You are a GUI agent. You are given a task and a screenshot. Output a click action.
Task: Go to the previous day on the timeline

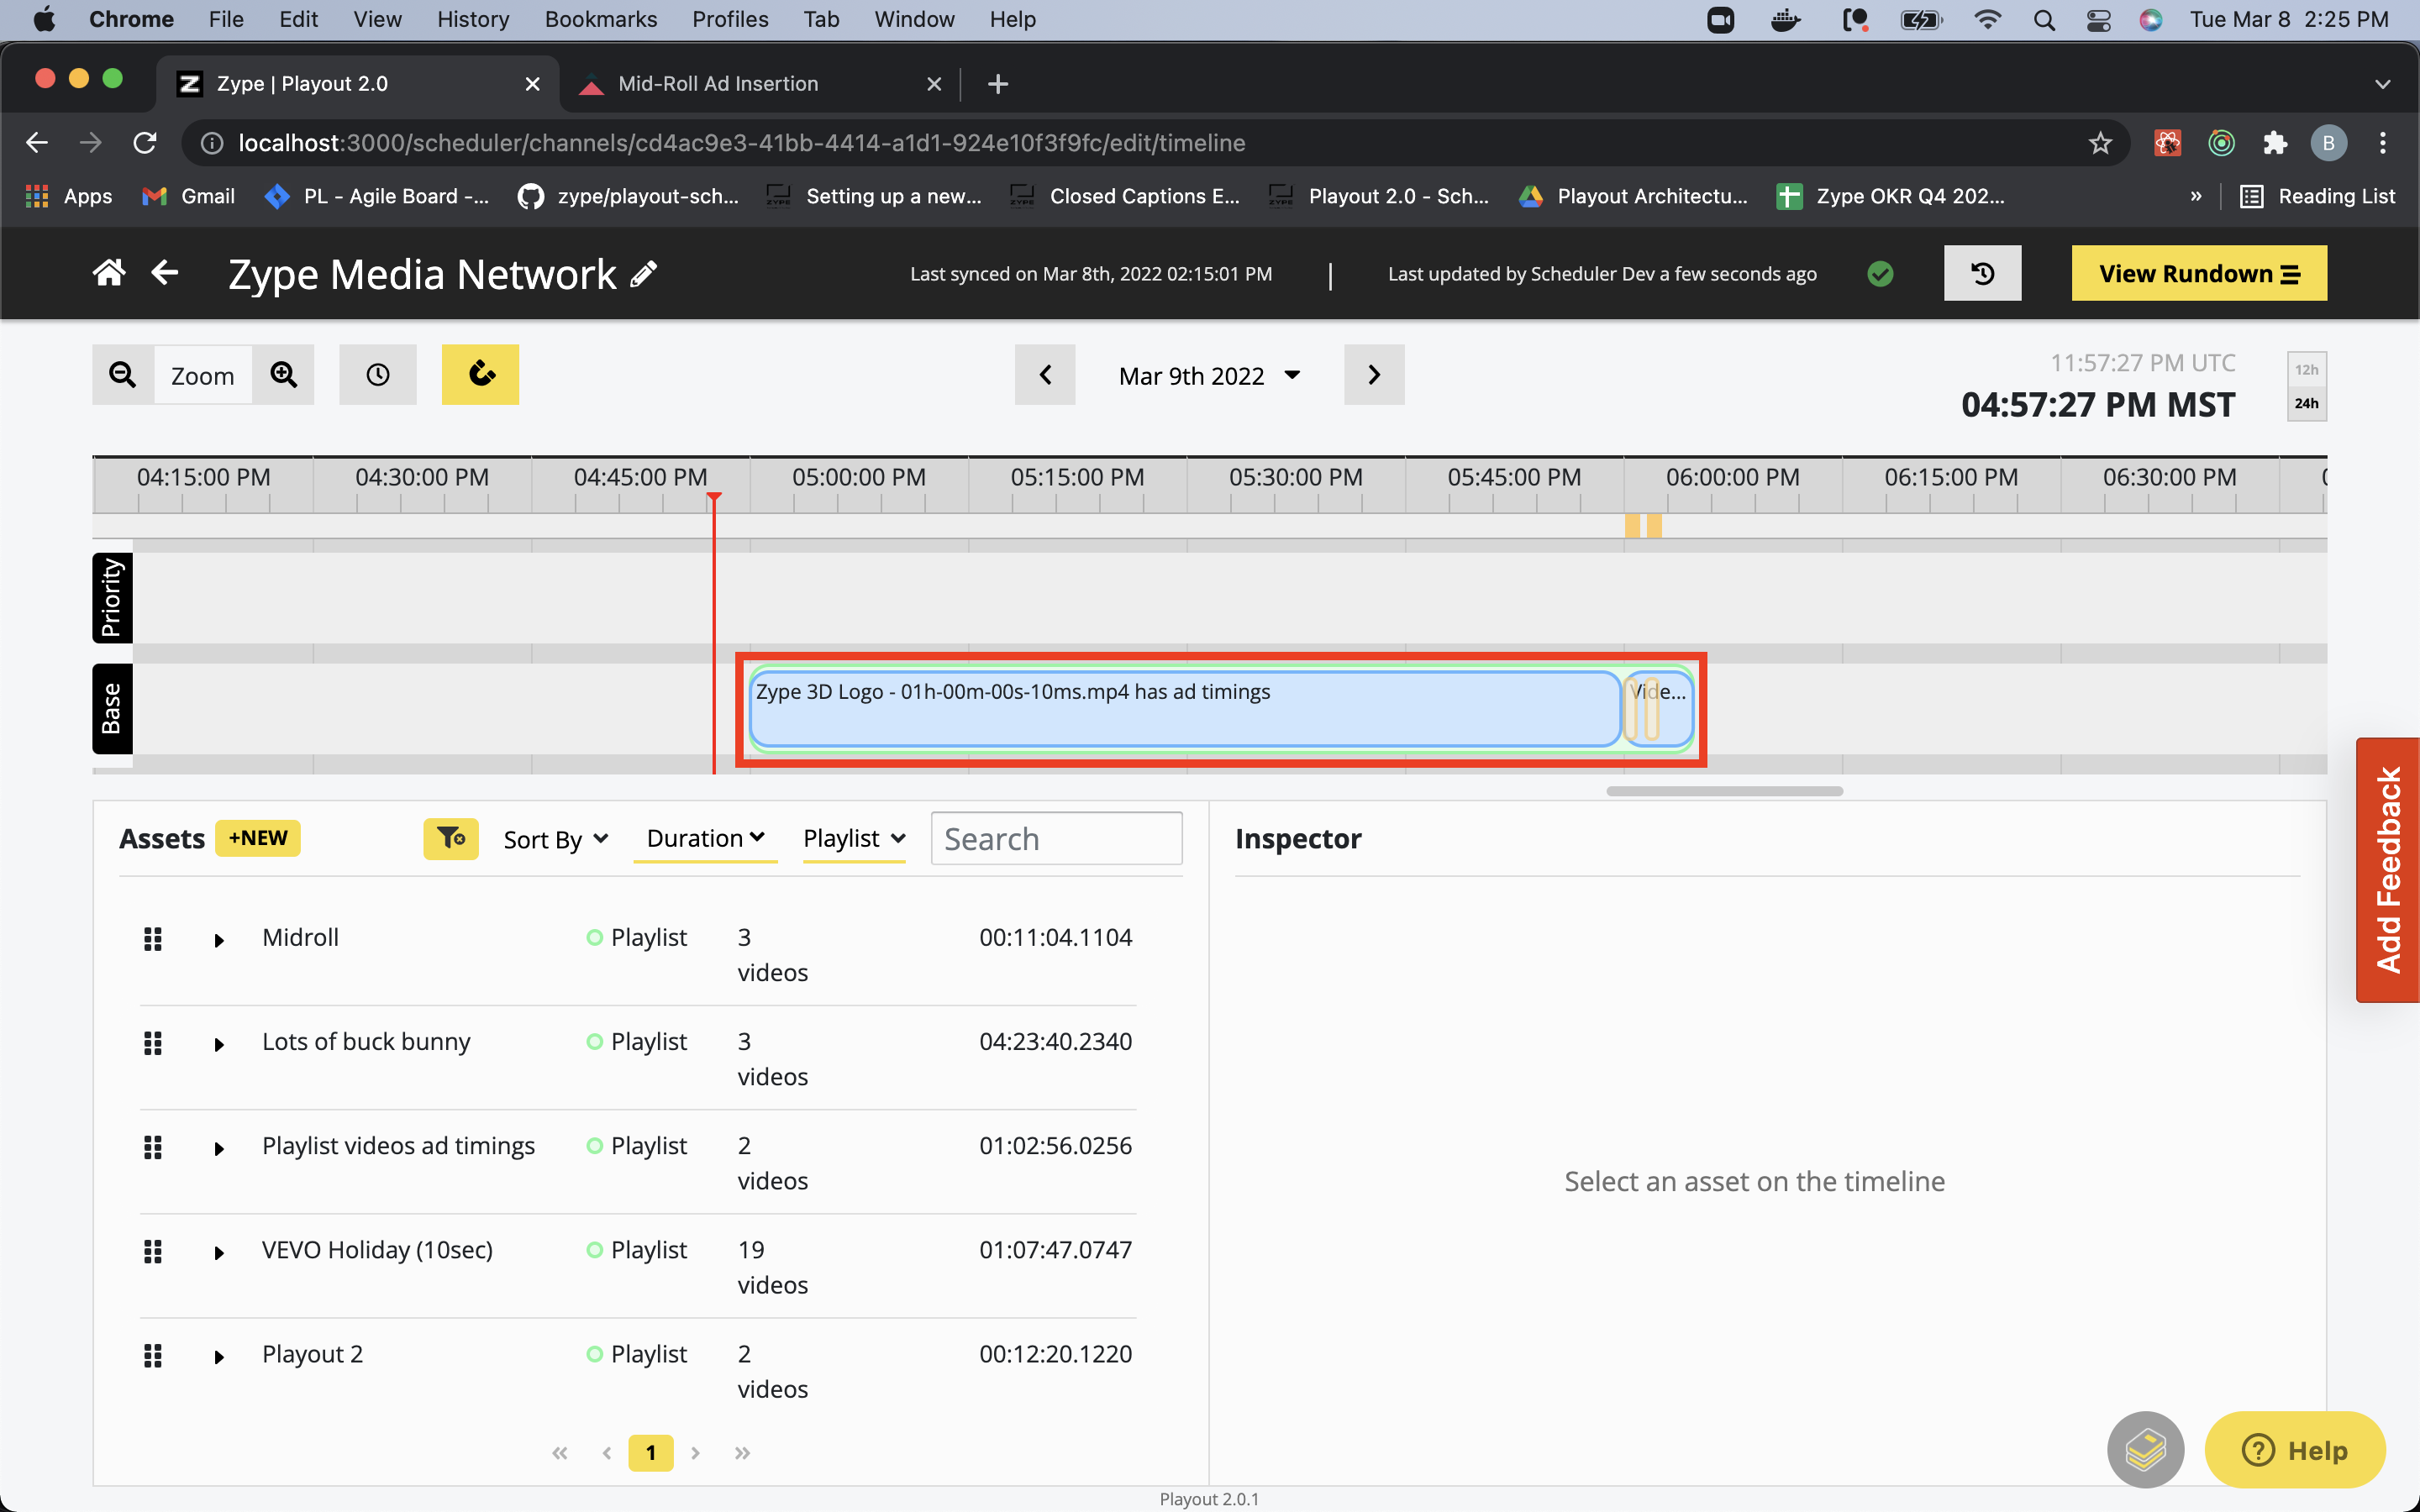pos(1045,375)
